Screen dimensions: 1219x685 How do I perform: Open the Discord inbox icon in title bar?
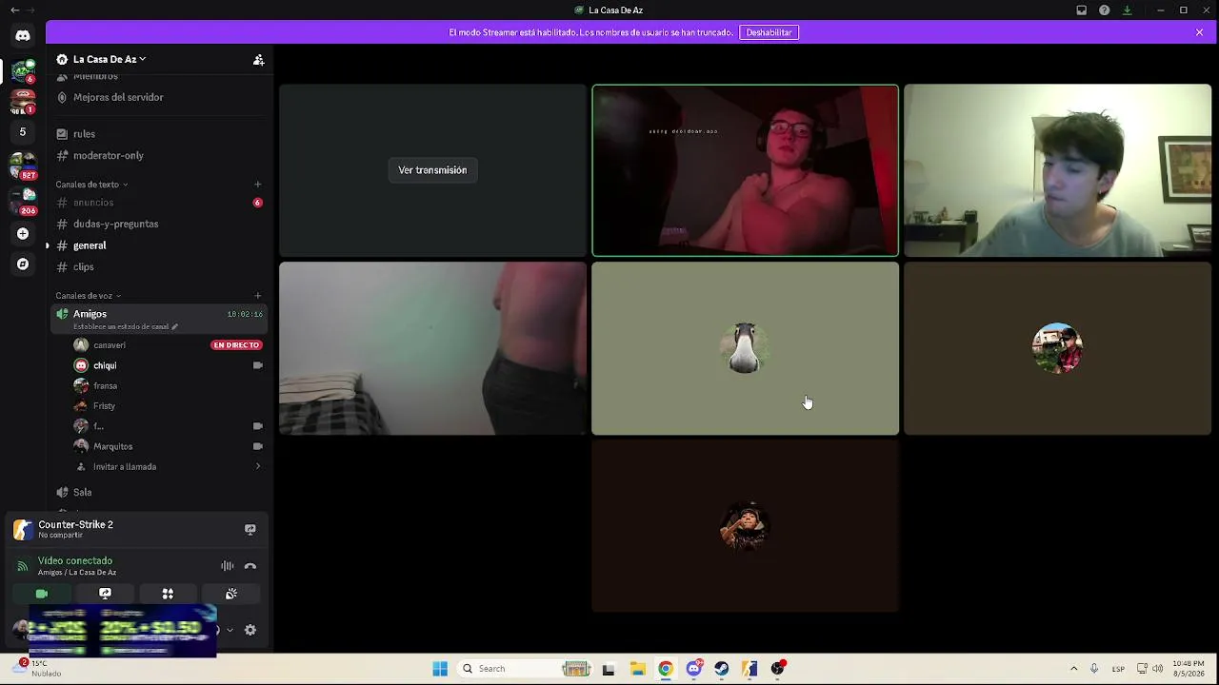(1082, 10)
